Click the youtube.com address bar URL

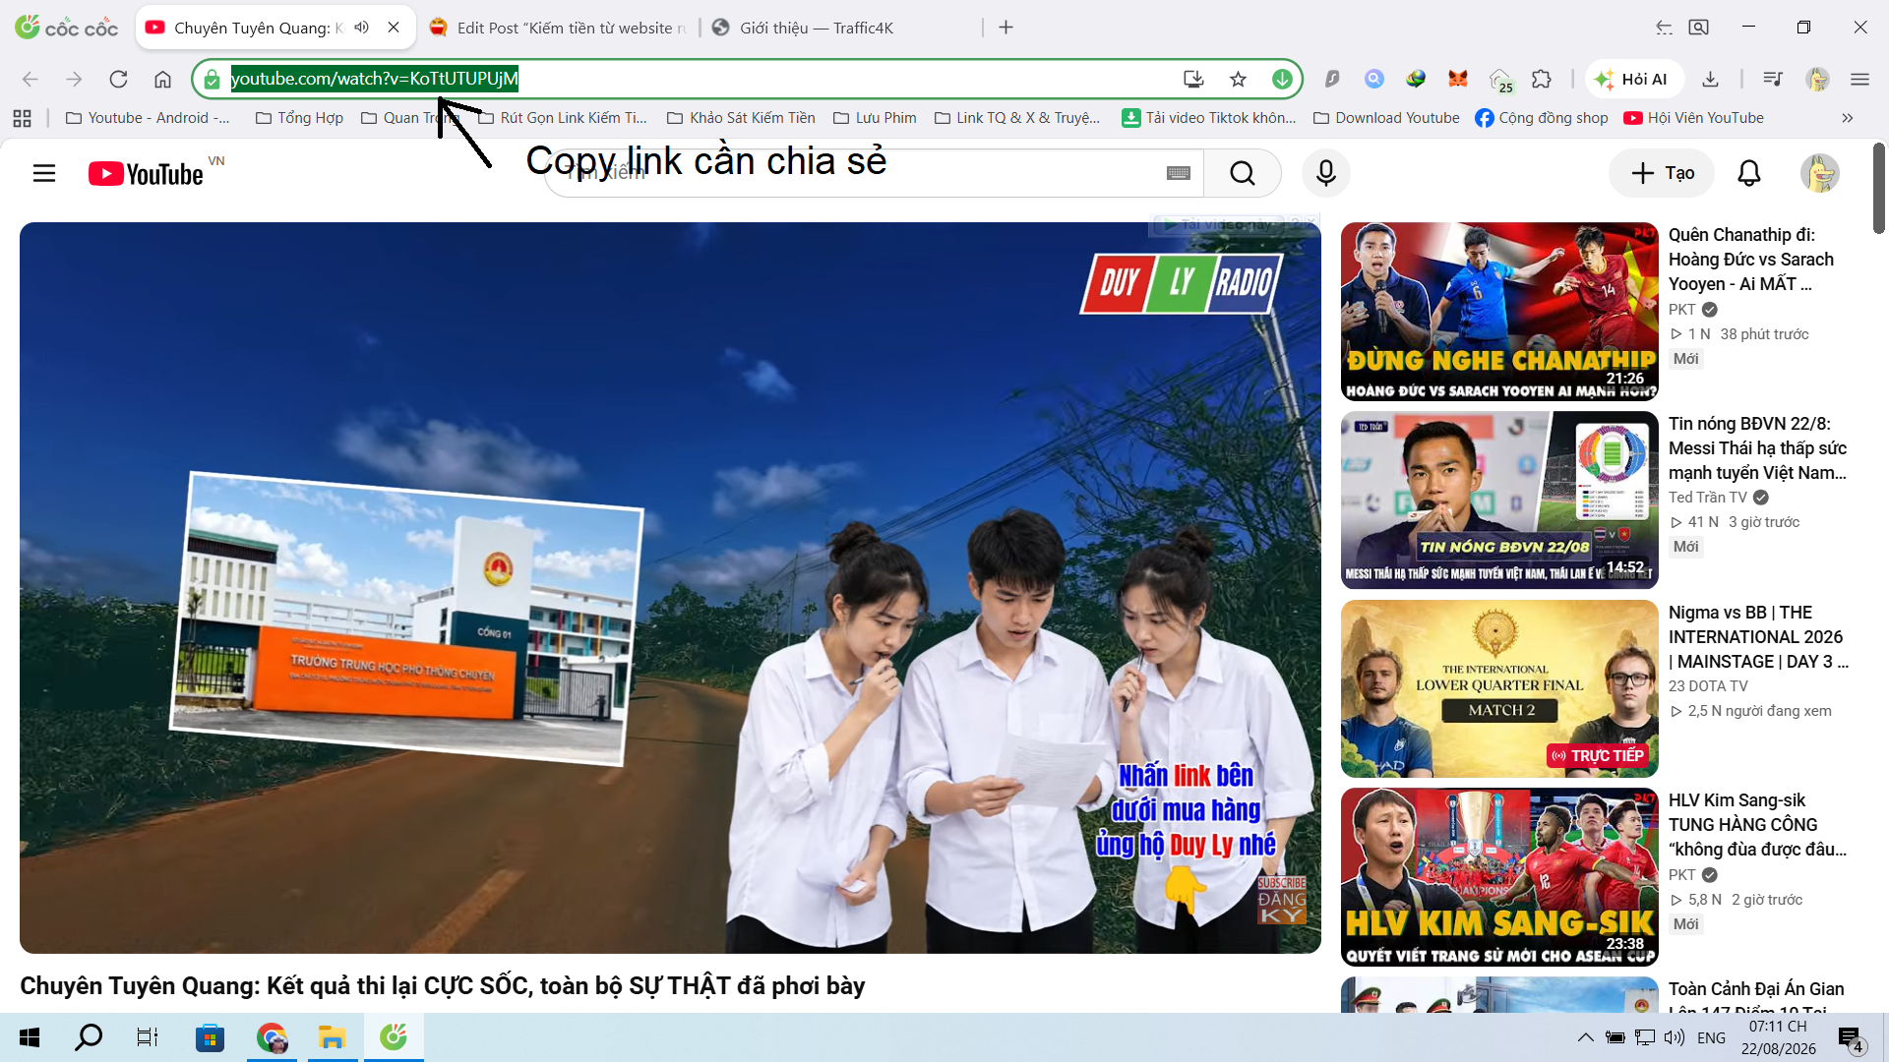(x=375, y=79)
